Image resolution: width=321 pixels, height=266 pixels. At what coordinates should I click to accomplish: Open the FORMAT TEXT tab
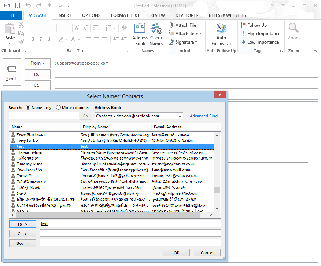(125, 15)
